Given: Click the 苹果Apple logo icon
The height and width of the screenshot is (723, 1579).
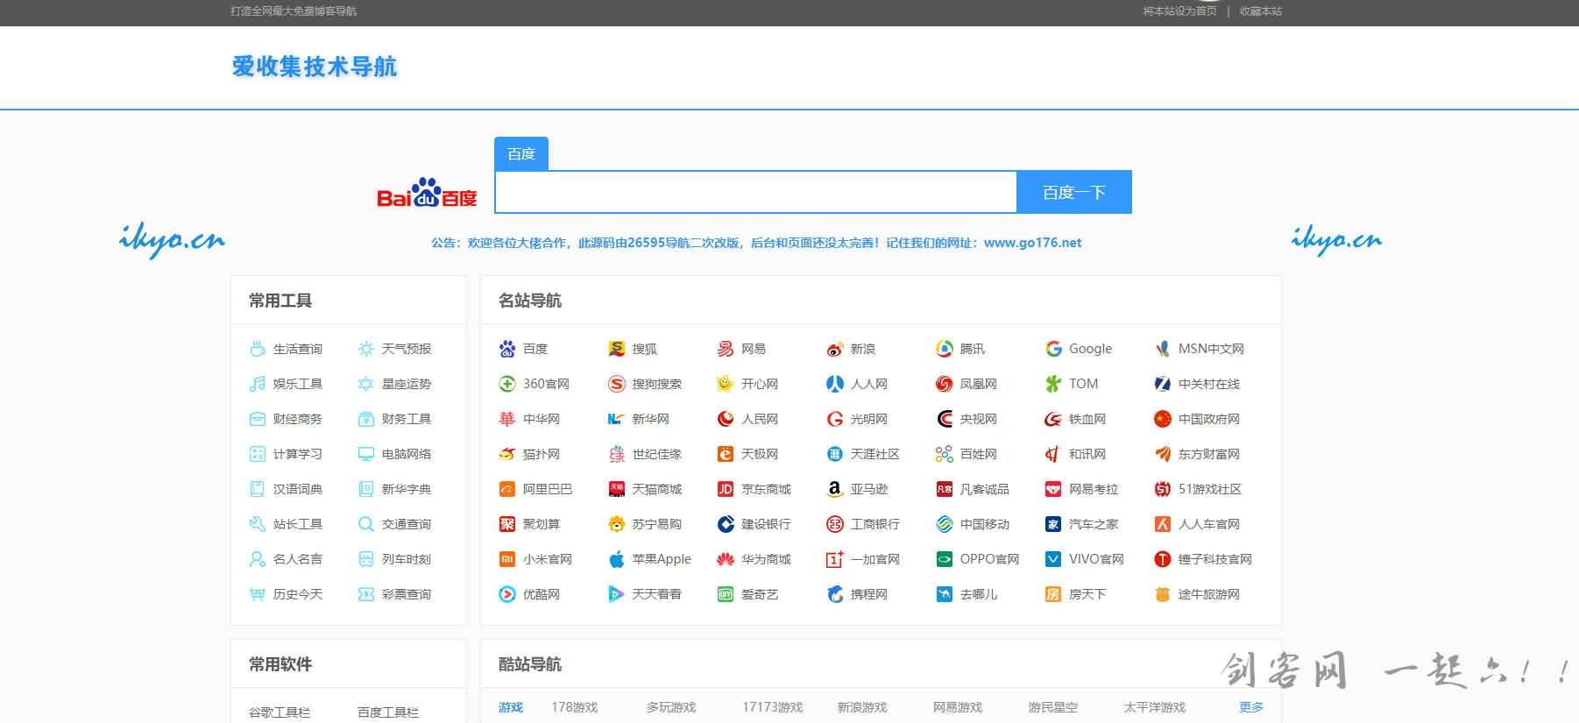Looking at the screenshot, I should pos(617,559).
